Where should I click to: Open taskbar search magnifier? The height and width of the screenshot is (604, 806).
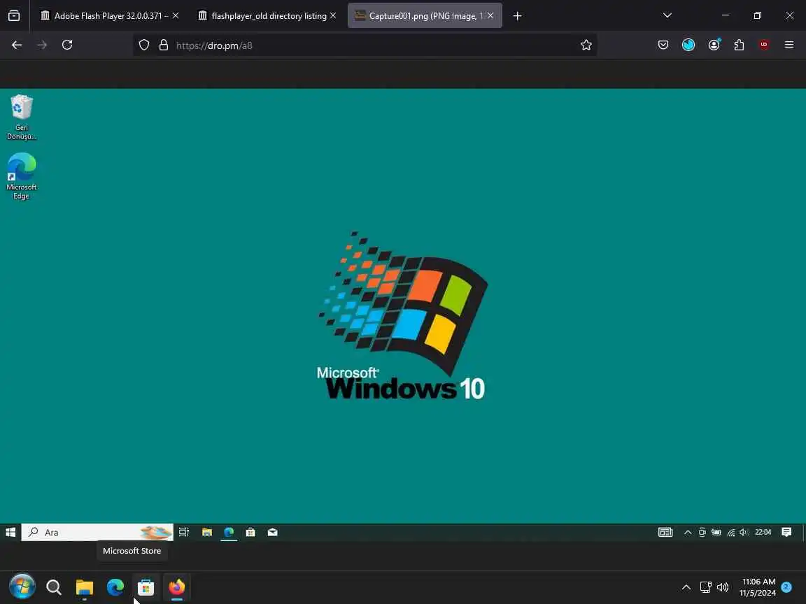[53, 587]
